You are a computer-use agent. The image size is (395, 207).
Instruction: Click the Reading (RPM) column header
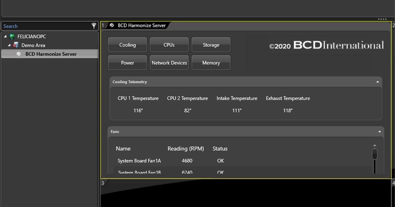click(x=186, y=149)
